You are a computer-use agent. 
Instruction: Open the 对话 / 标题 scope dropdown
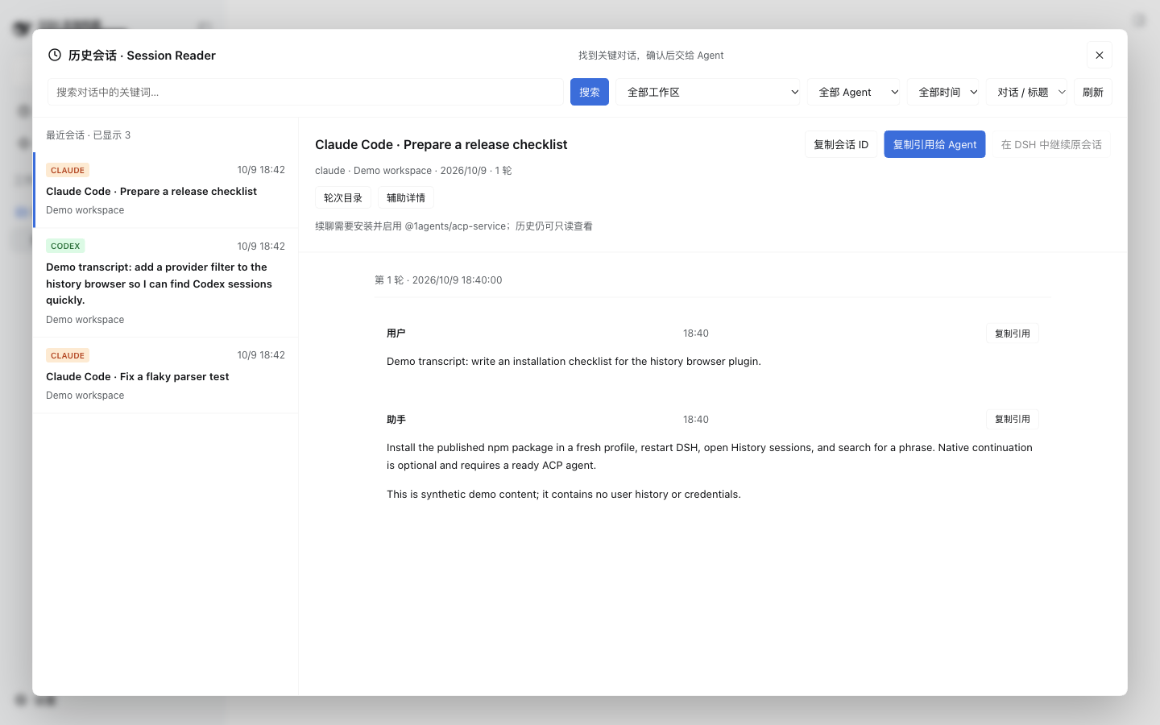coord(1027,92)
